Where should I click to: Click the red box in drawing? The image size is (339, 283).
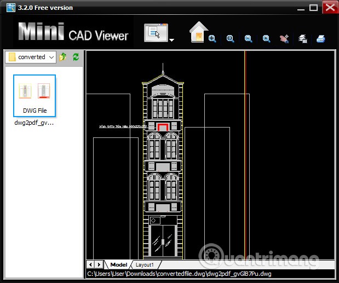pos(163,128)
